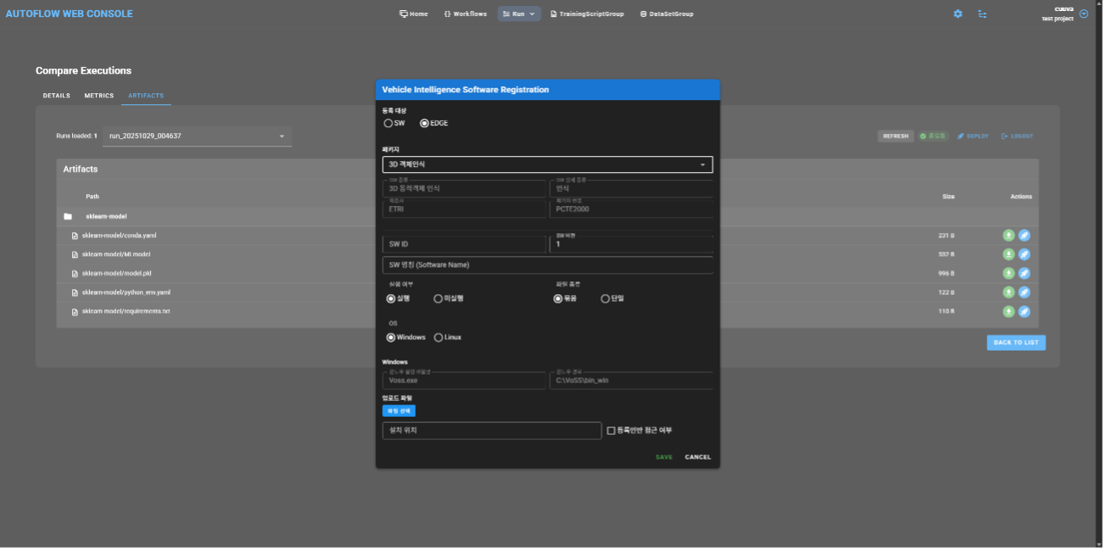The width and height of the screenshot is (1106, 551).
Task: Choose the Linux OS radio option
Action: [x=438, y=337]
